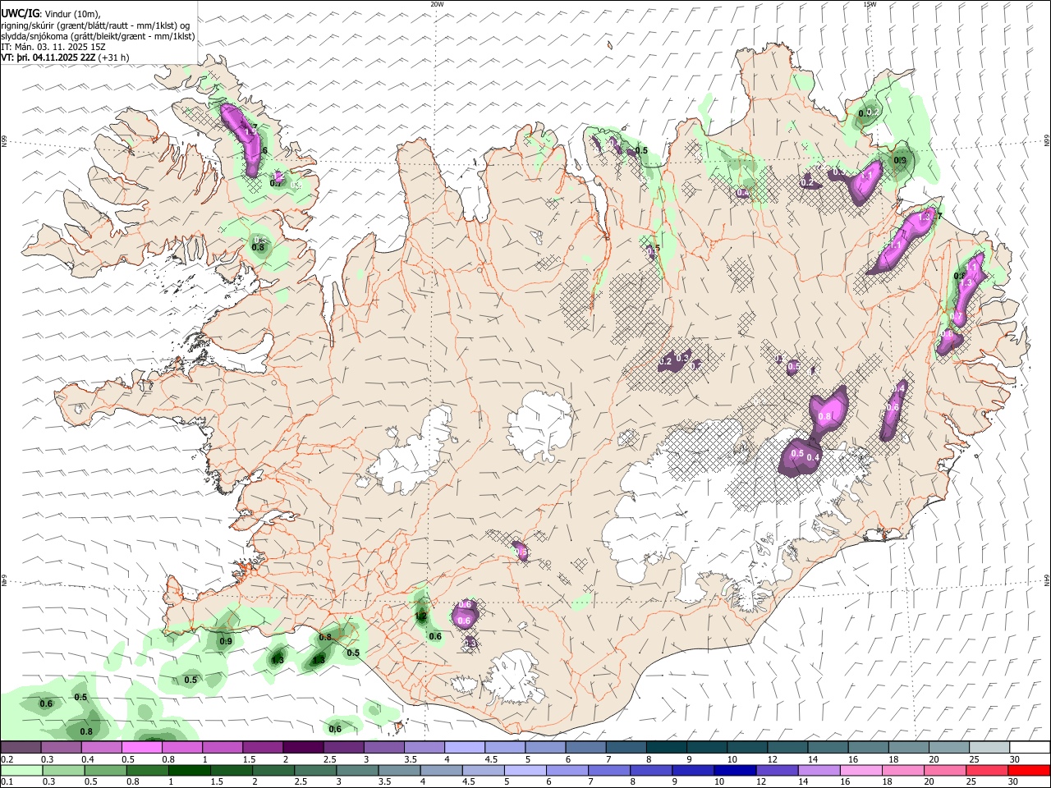Click the "20W" longitude label

[x=437, y=4]
